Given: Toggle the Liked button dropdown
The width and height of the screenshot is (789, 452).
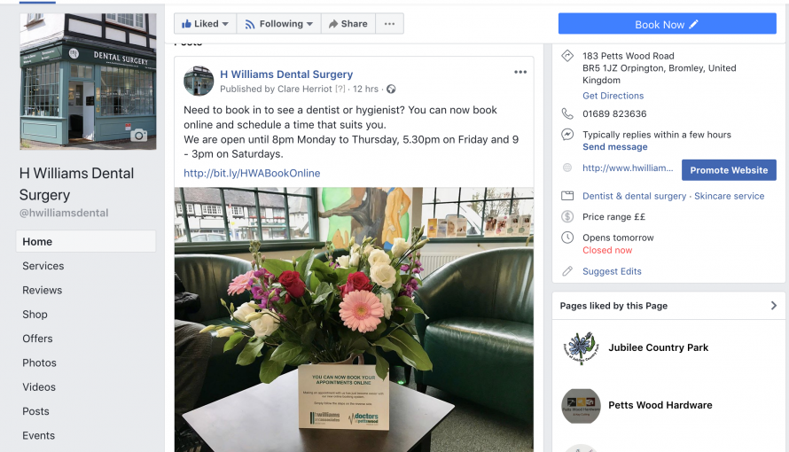Looking at the screenshot, I should 206,24.
